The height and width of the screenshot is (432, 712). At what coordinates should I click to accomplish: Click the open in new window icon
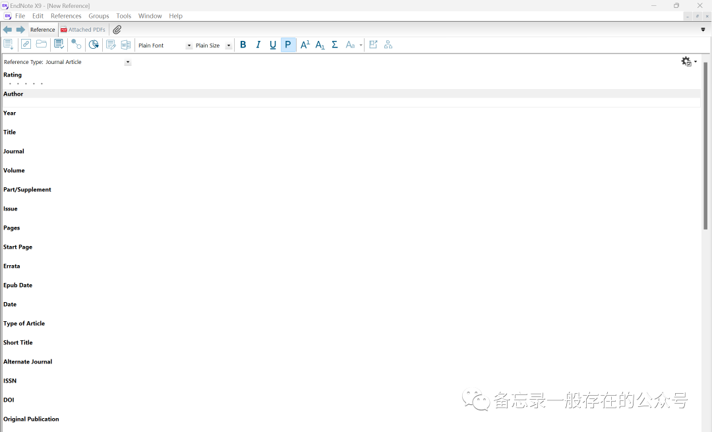[373, 44]
